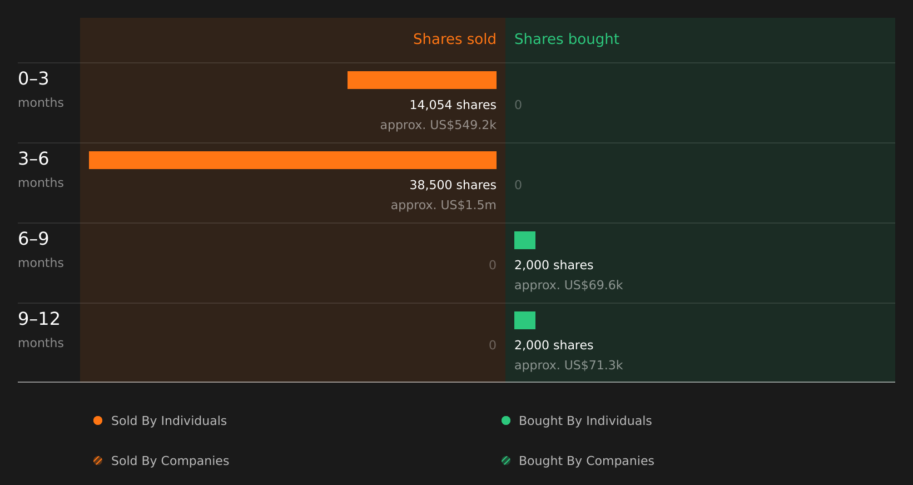Click the striped Bought By Companies legend icon
913x485 pixels.
[506, 461]
